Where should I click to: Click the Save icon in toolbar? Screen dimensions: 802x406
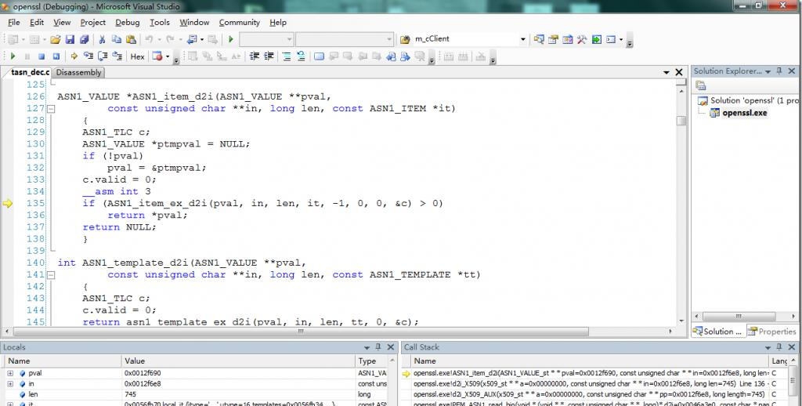70,39
